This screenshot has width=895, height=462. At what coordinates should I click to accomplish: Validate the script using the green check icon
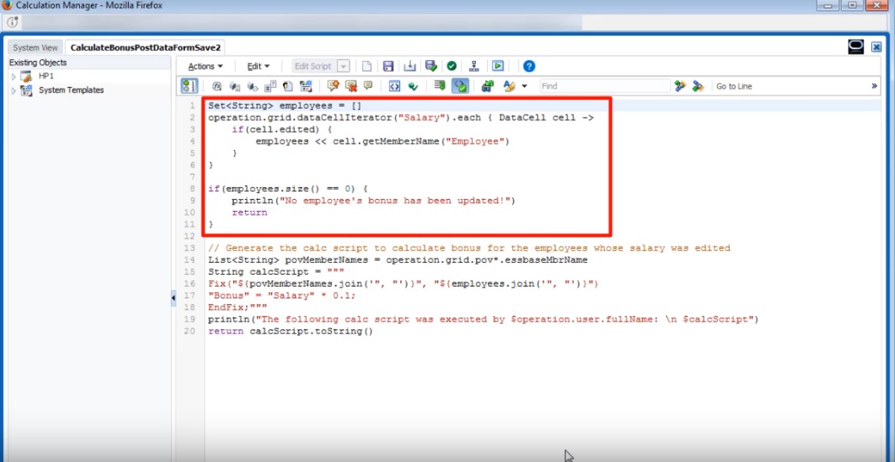[451, 66]
